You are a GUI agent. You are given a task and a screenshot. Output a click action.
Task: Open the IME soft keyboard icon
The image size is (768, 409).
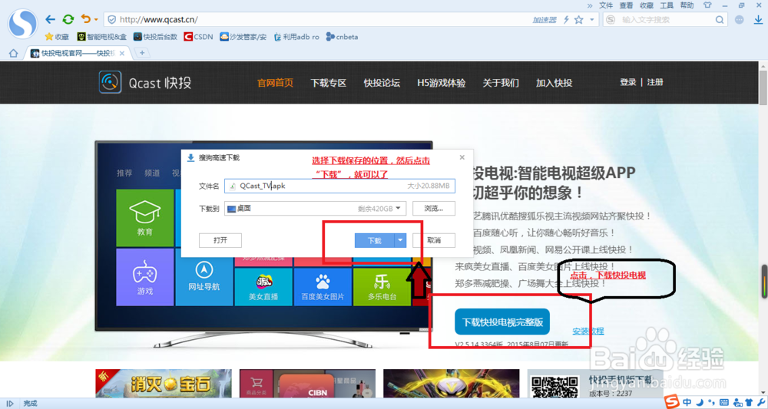pyautogui.click(x=724, y=402)
